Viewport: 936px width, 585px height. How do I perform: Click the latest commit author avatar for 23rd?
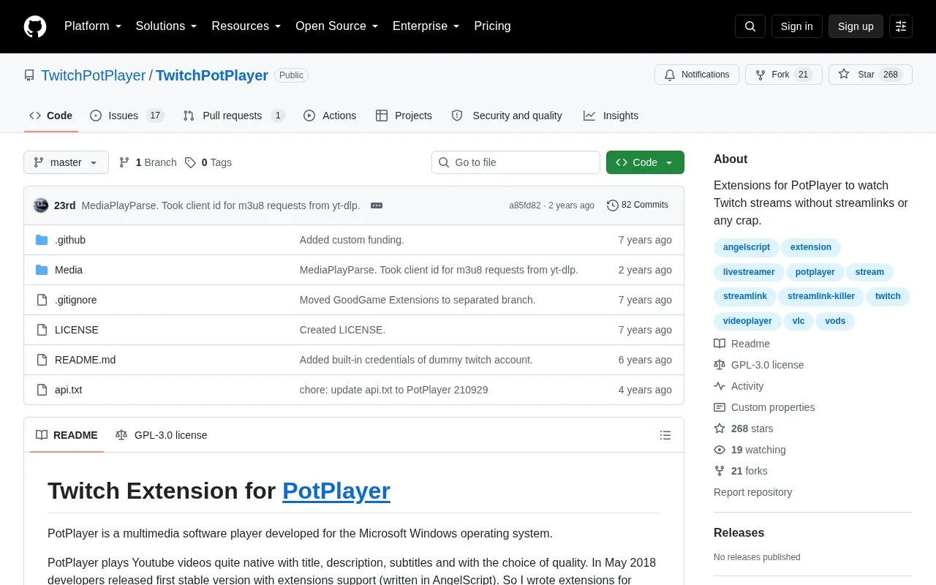click(x=41, y=205)
